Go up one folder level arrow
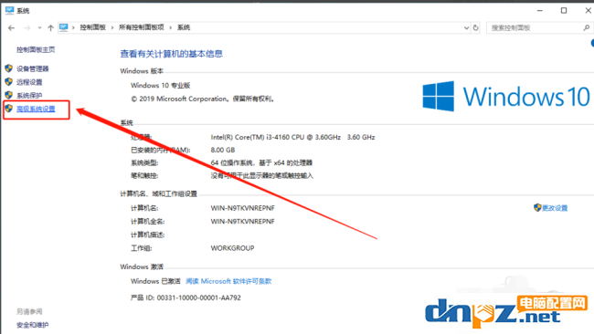 click(50, 27)
